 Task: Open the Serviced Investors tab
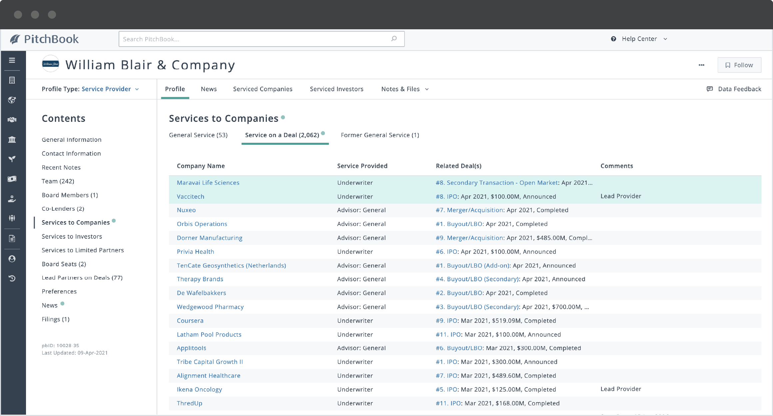337,89
